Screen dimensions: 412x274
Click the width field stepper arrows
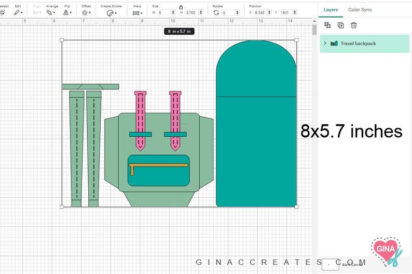click(x=173, y=12)
